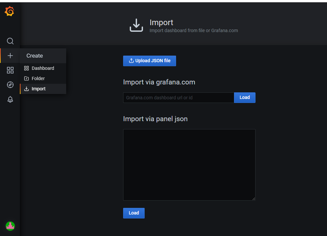327x236 pixels.
Task: Click the Upload JSON file button
Action: (x=150, y=61)
